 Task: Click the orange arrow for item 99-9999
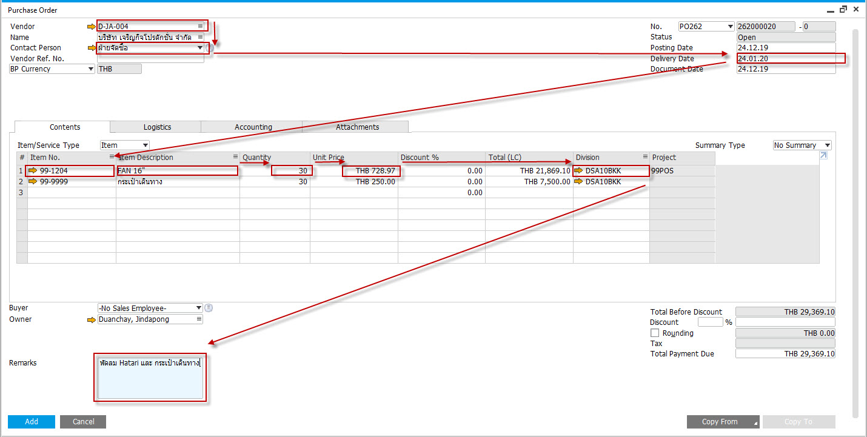click(x=33, y=182)
